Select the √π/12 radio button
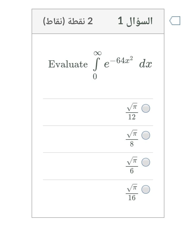The height and width of the screenshot is (226, 196). (x=145, y=108)
